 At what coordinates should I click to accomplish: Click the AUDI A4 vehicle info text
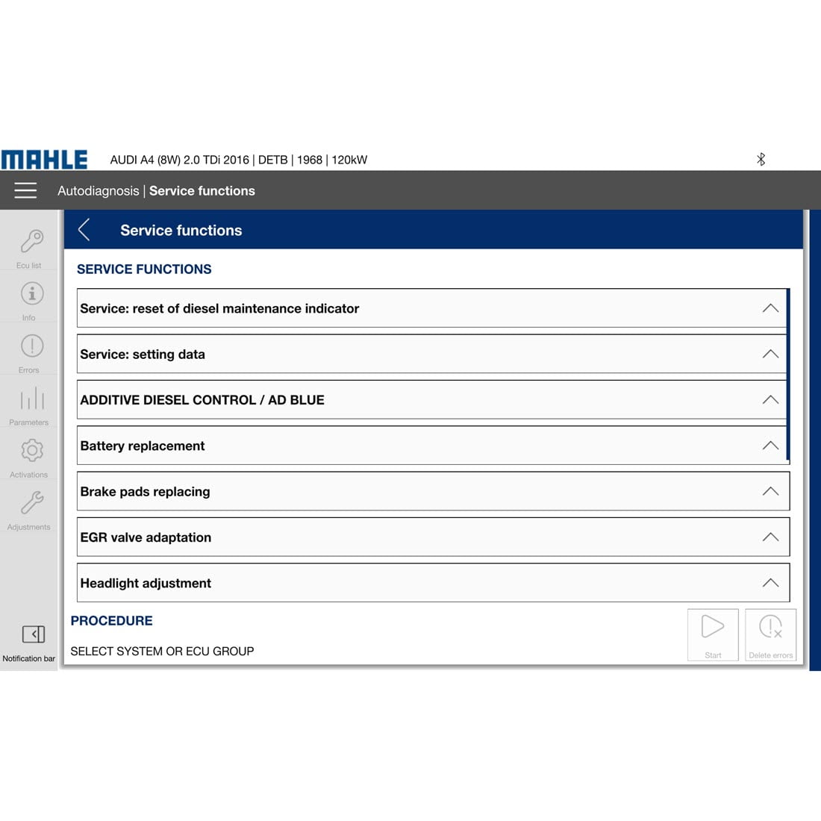239,160
